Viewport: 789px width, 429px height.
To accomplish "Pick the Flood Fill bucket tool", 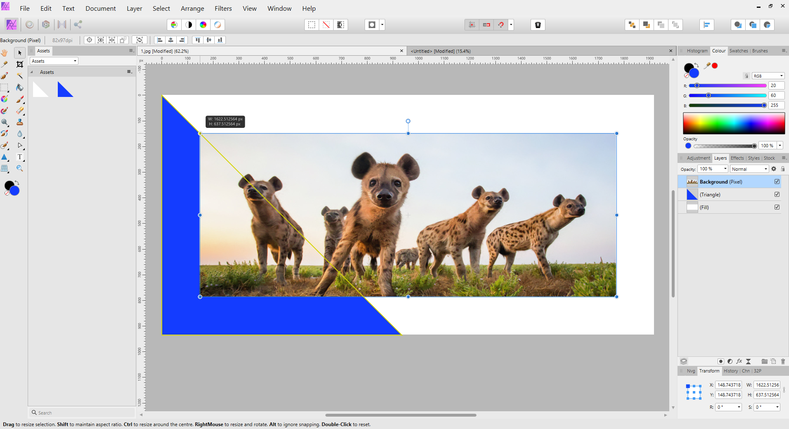I will pos(19,87).
